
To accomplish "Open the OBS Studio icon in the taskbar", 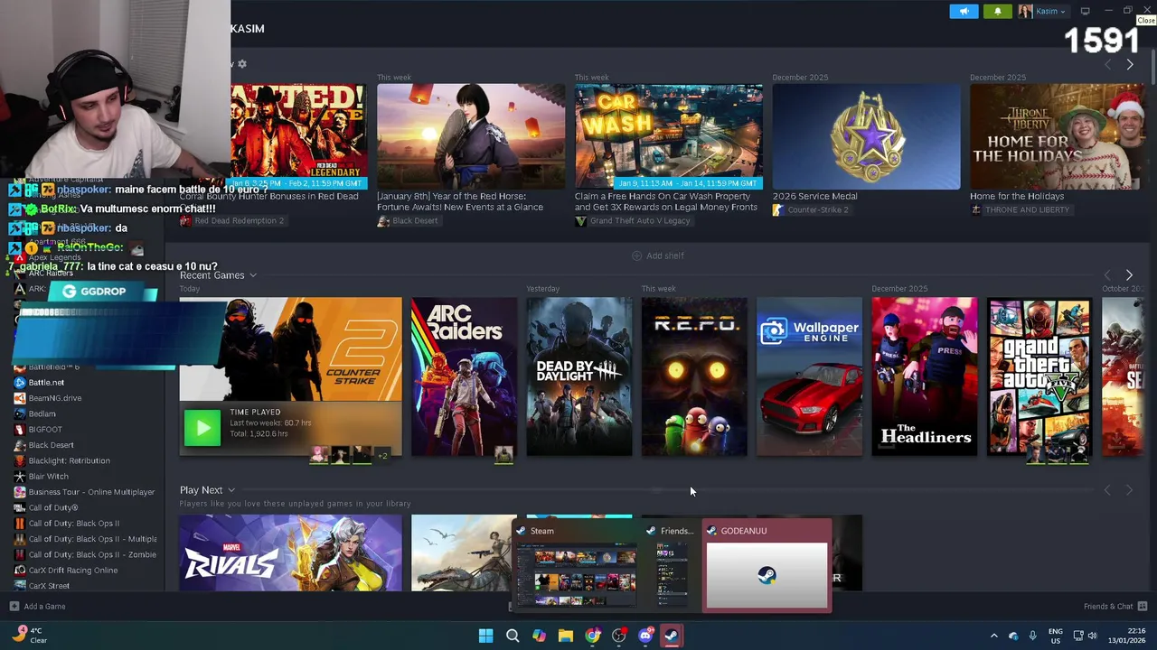I will click(x=619, y=636).
